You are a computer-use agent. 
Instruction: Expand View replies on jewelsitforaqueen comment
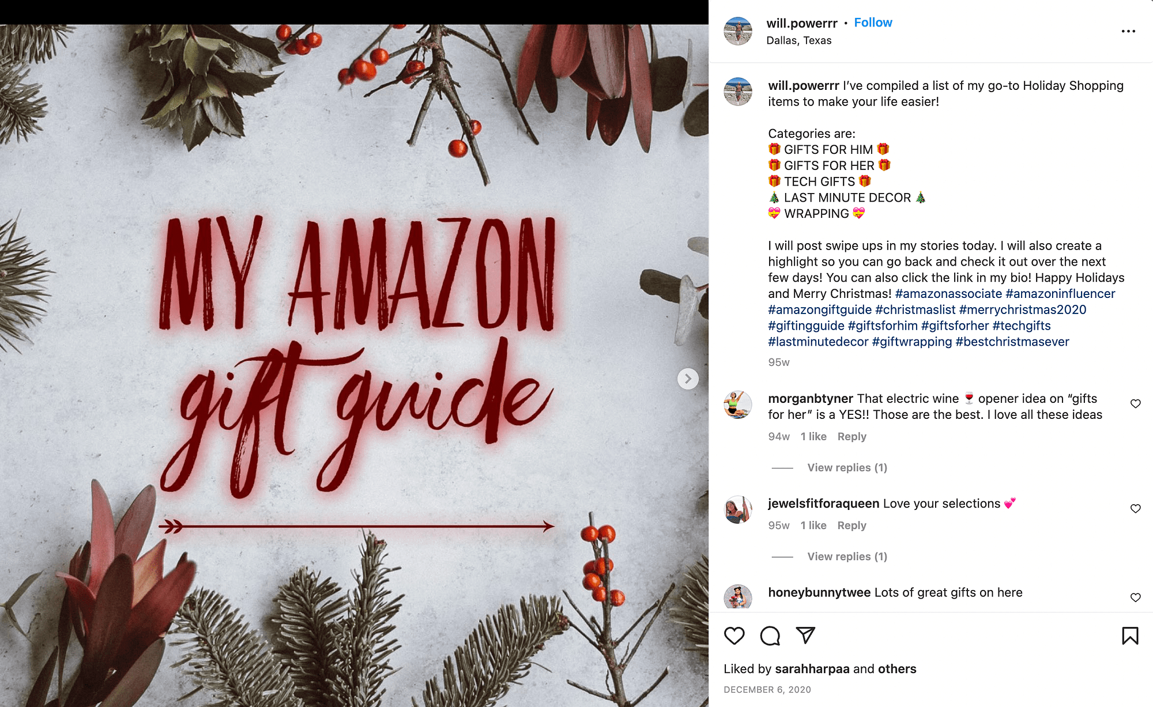click(x=842, y=557)
